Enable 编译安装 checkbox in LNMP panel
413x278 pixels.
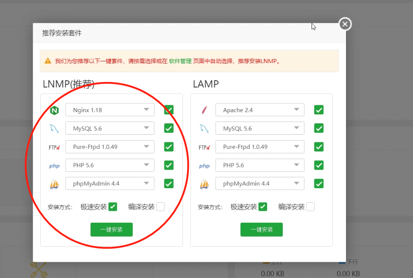pos(160,207)
